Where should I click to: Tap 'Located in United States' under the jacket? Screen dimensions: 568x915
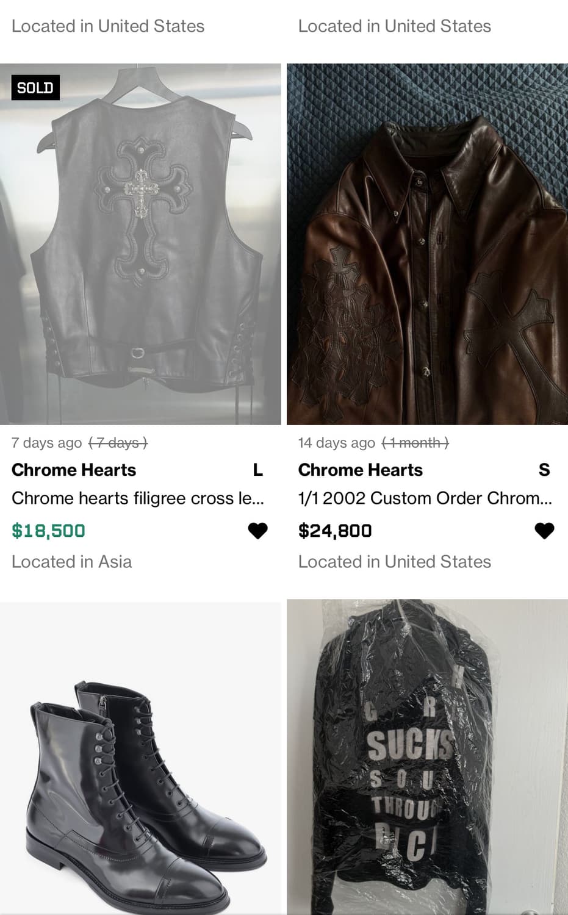pos(394,562)
